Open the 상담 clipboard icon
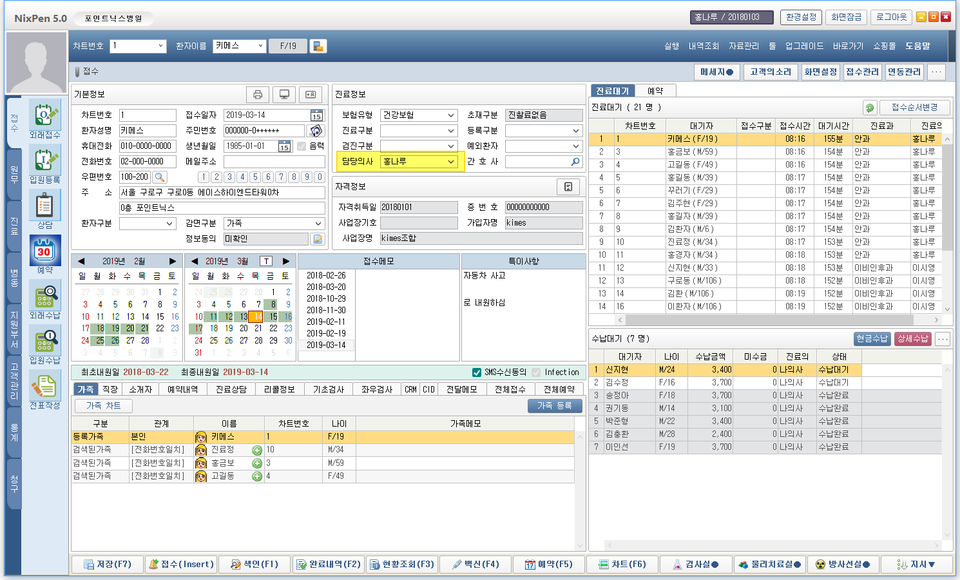This screenshot has height=580, width=960. [44, 206]
